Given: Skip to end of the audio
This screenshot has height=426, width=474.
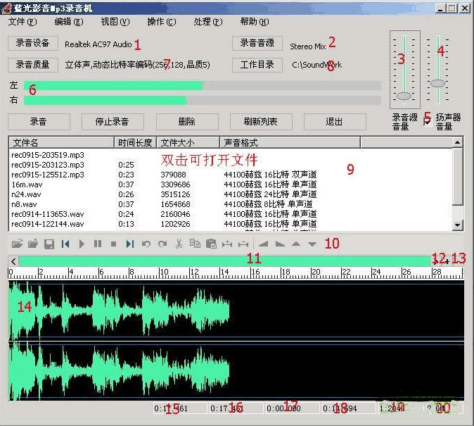Looking at the screenshot, I should point(129,244).
